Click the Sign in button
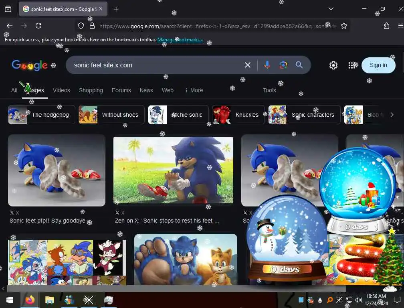Viewport: 404px width, 308px height. click(x=378, y=65)
